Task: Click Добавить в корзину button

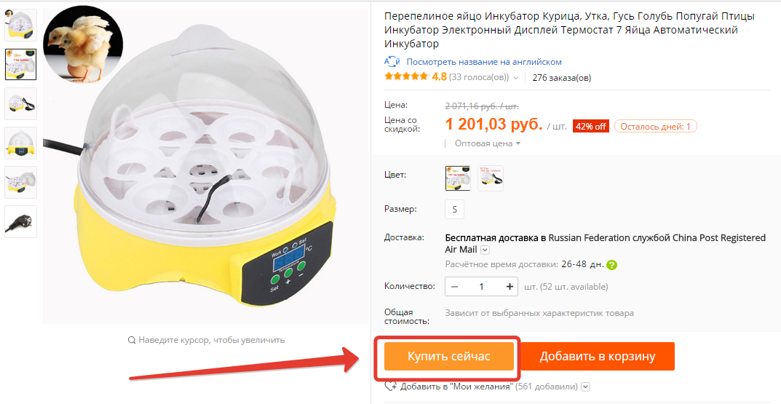Action: (x=597, y=356)
